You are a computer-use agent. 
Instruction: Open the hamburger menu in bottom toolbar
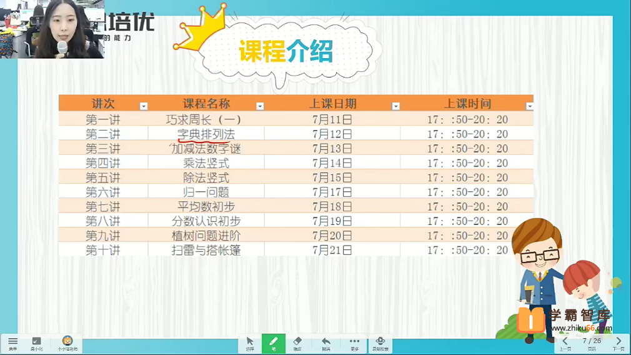pos(12,344)
